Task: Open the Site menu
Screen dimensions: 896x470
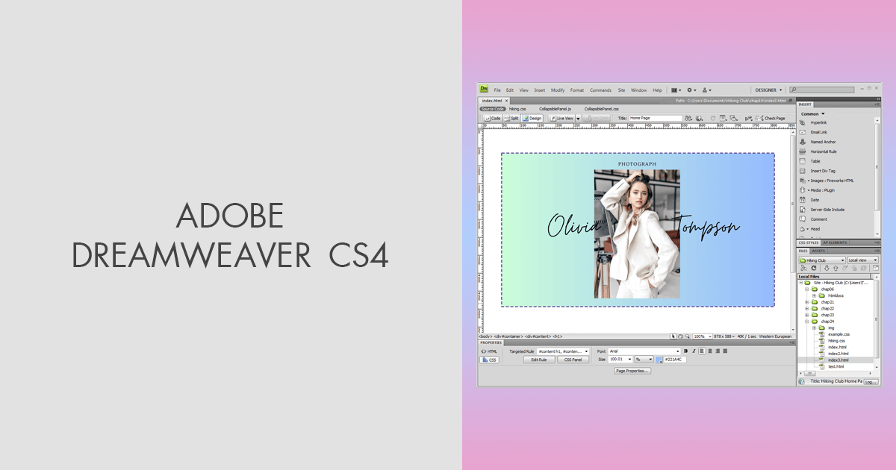Action: coord(621,90)
